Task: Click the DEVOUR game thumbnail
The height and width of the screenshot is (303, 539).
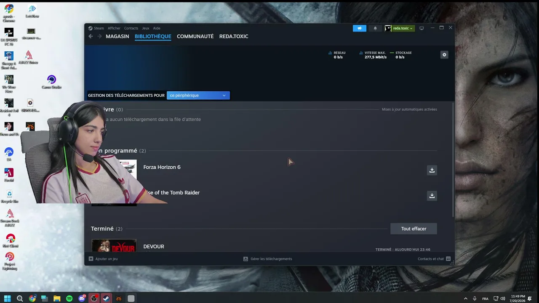Action: (x=114, y=245)
